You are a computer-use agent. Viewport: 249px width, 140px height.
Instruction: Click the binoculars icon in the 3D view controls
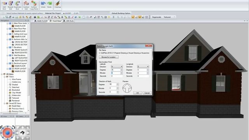point(23,133)
